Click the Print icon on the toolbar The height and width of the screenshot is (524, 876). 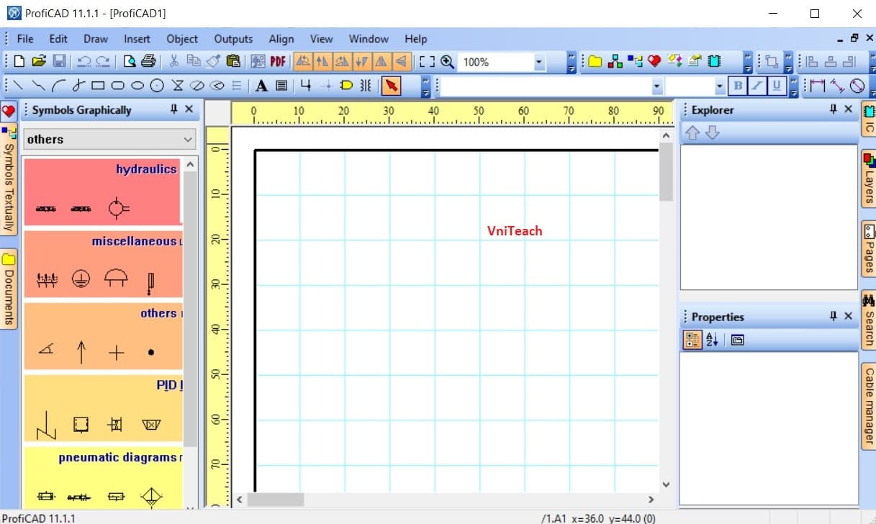(x=148, y=61)
